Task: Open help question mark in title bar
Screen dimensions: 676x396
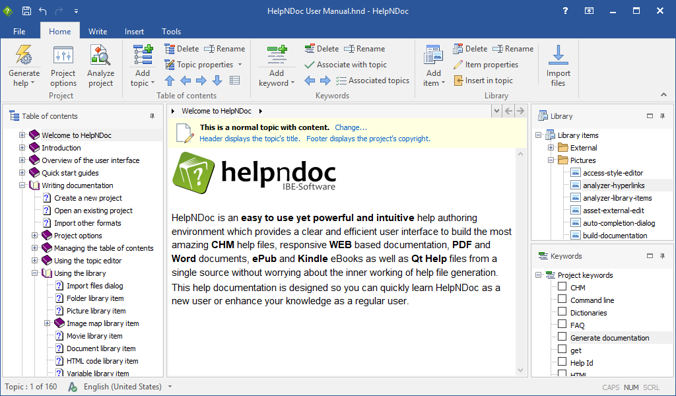Action: (565, 11)
